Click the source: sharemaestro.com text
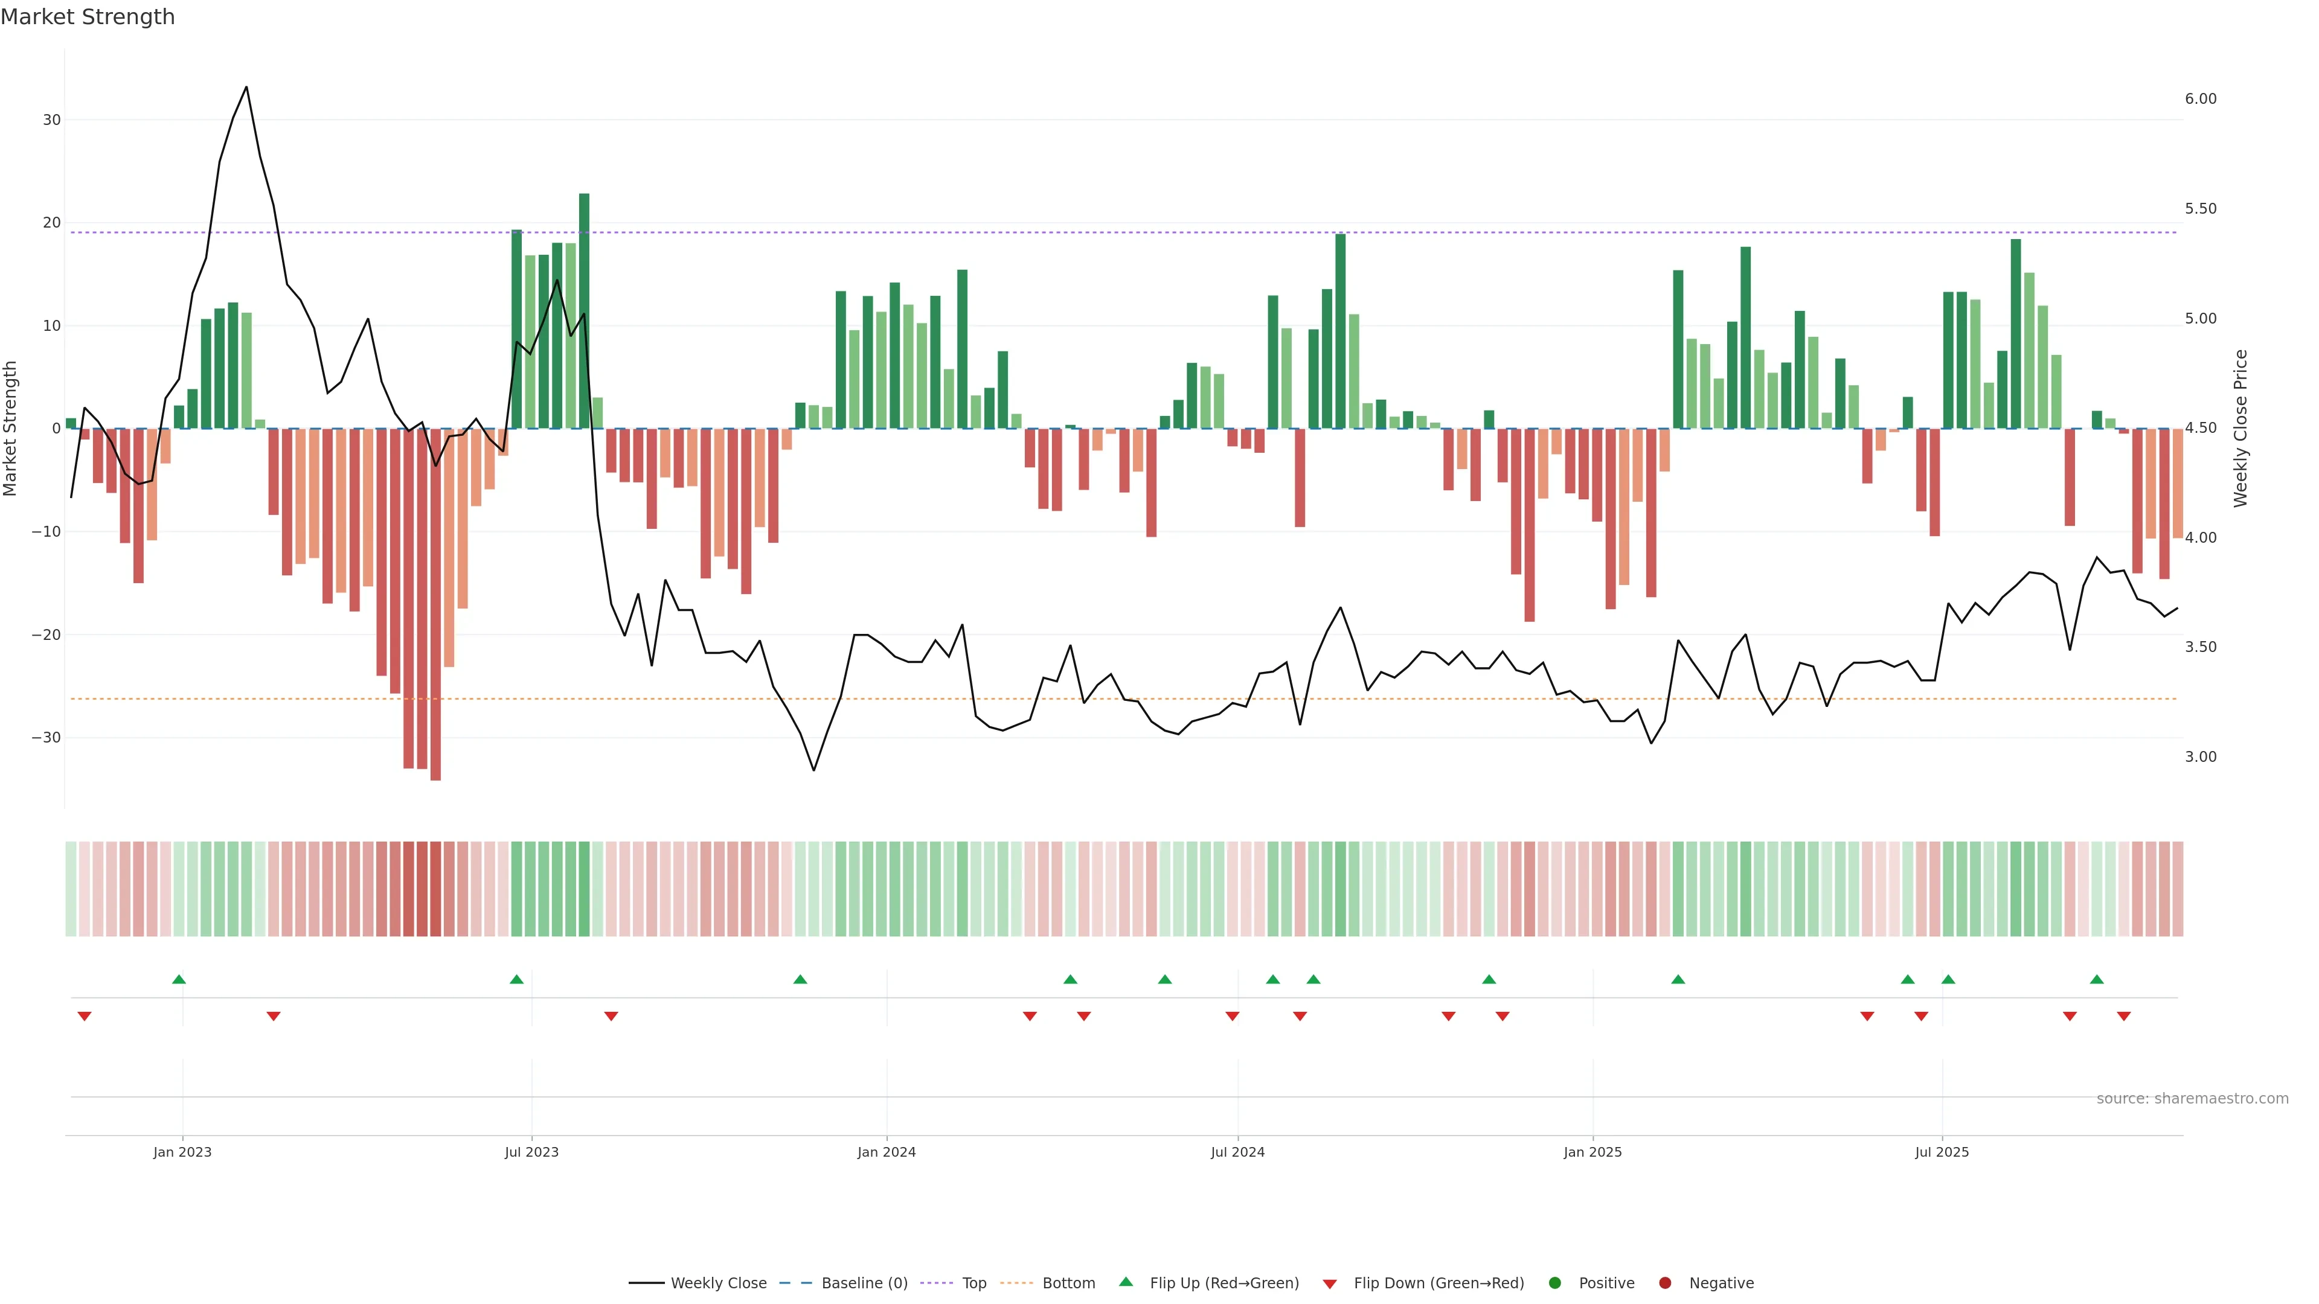Image resolution: width=2319 pixels, height=1304 pixels. [x=2192, y=1098]
